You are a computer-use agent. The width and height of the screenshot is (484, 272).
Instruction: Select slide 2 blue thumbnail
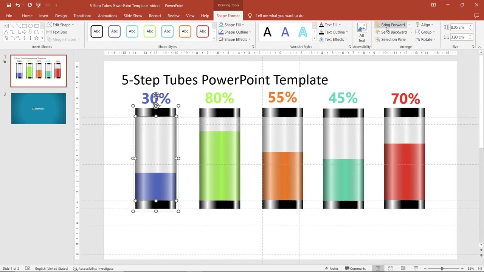click(x=39, y=108)
